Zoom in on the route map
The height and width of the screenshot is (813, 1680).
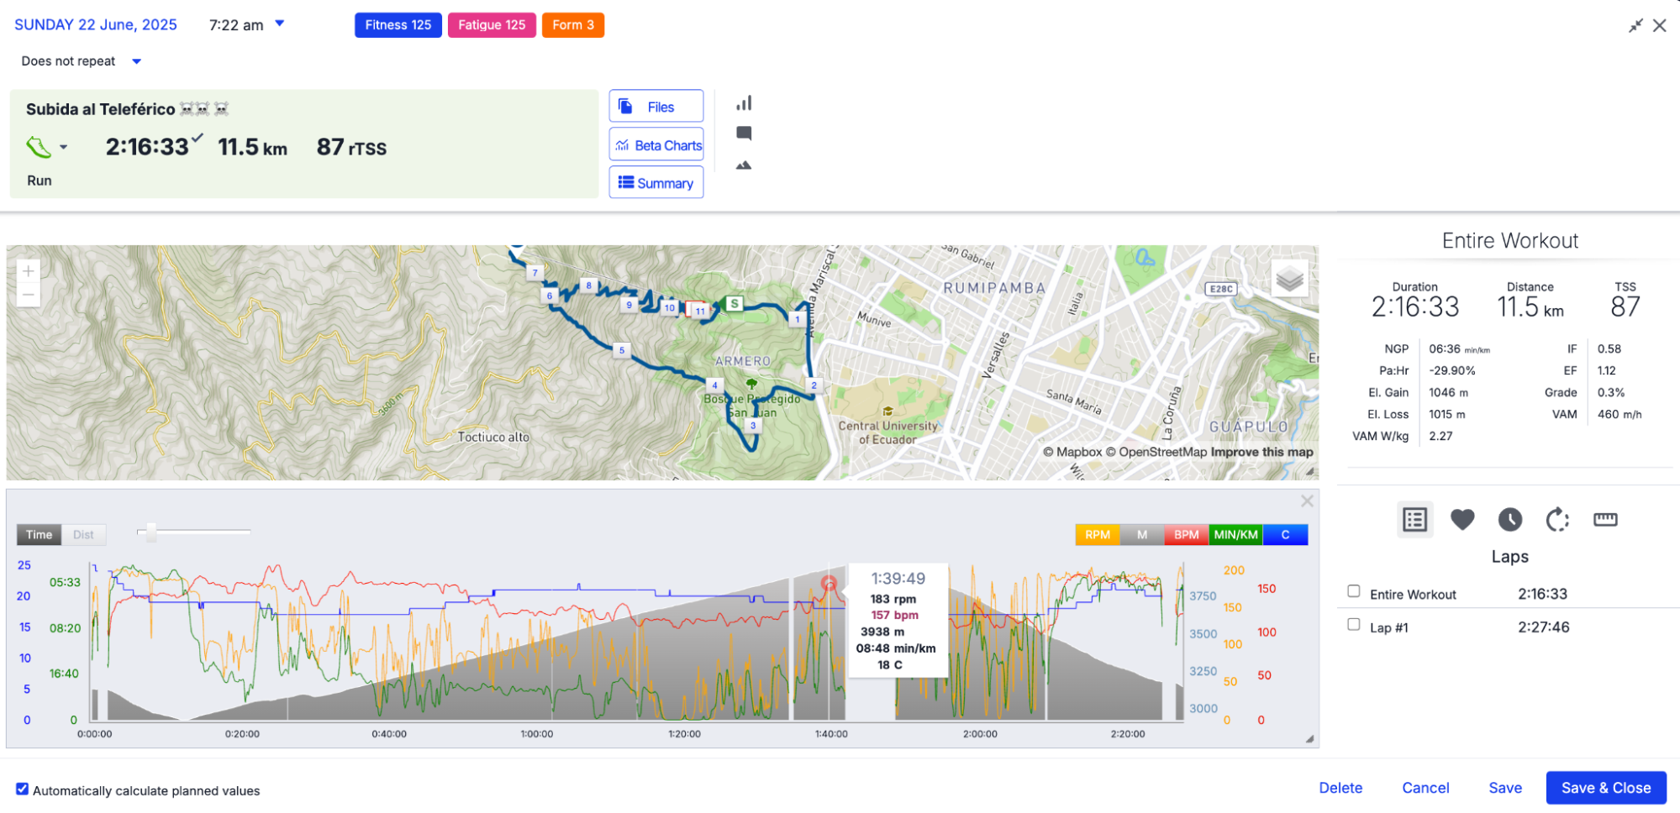point(29,271)
